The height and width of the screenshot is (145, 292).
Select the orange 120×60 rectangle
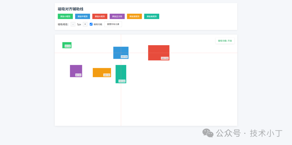[102, 72]
